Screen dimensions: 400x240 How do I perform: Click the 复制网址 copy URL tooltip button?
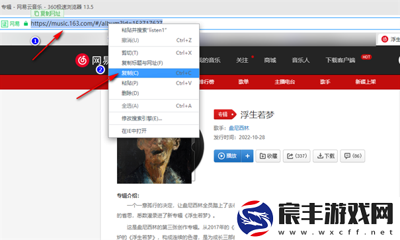[47, 13]
